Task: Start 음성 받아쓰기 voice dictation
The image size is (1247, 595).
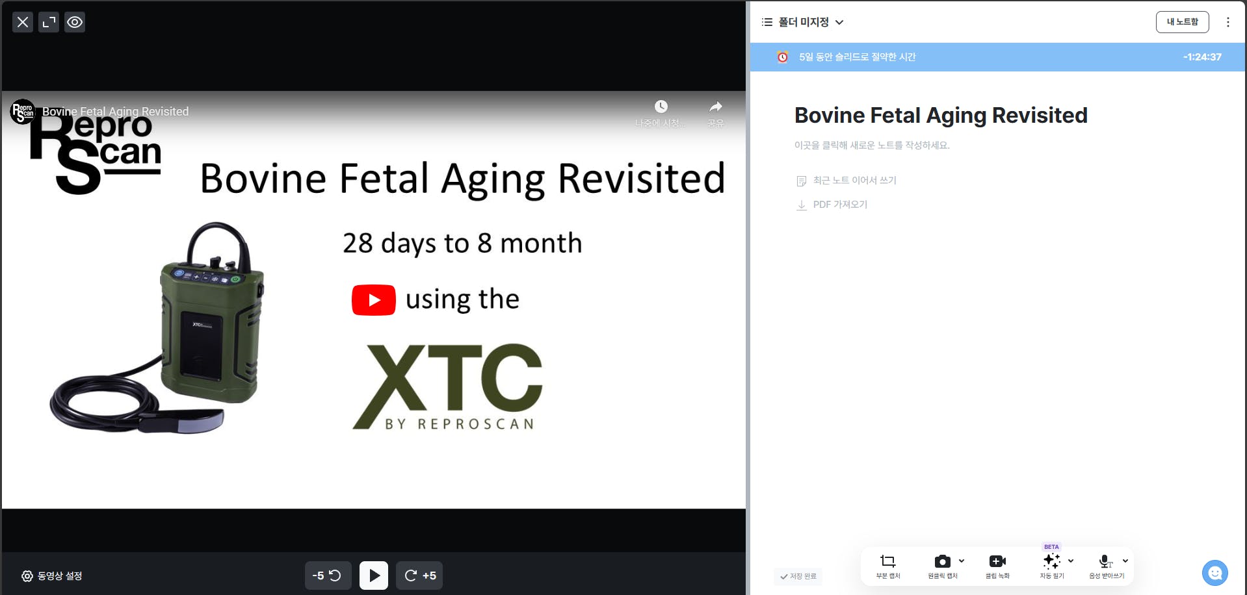Action: point(1106,566)
